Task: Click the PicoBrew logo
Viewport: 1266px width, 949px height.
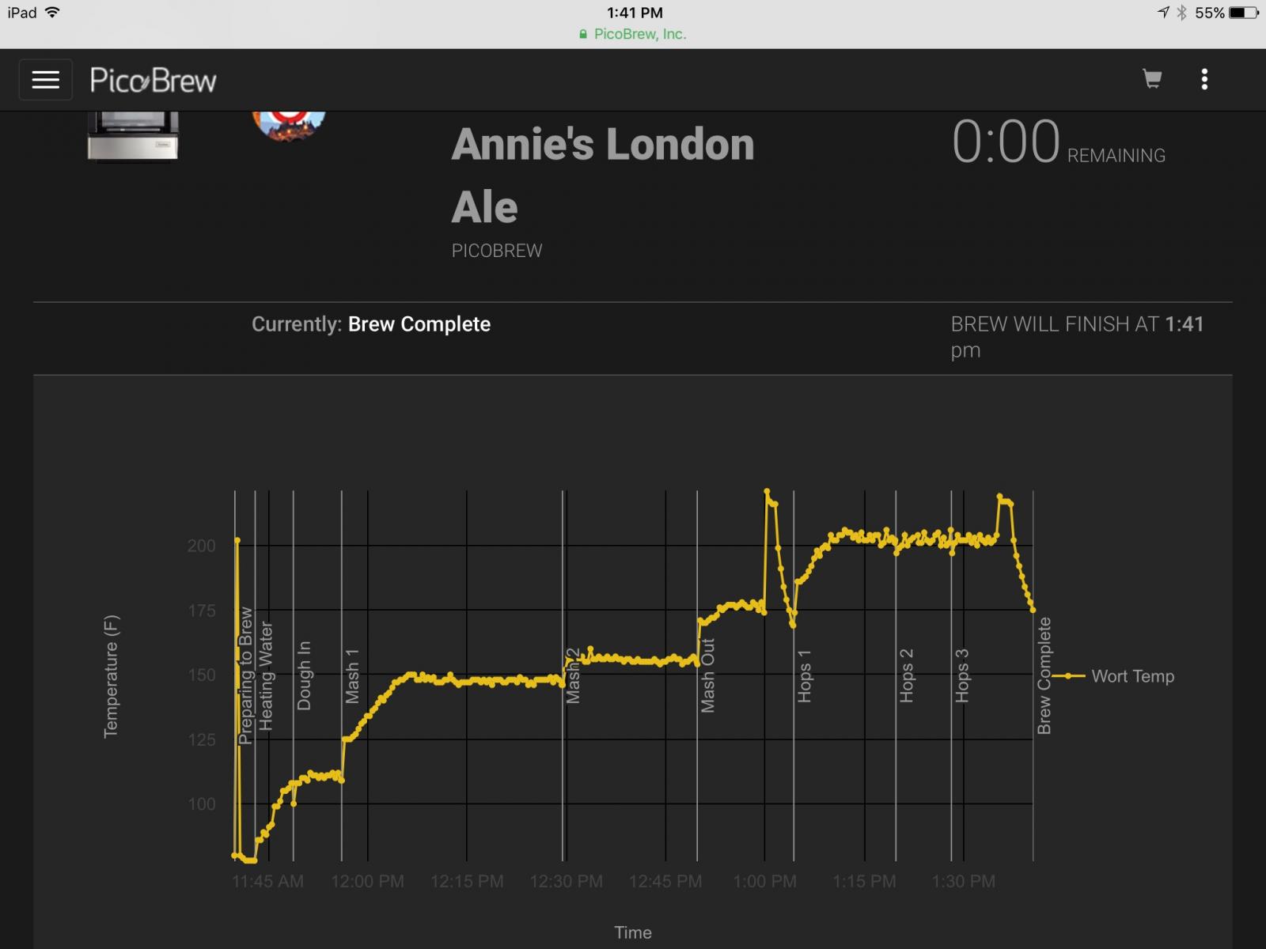Action: coord(153,80)
